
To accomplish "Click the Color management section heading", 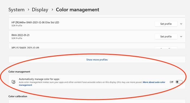I will pos(19,72).
